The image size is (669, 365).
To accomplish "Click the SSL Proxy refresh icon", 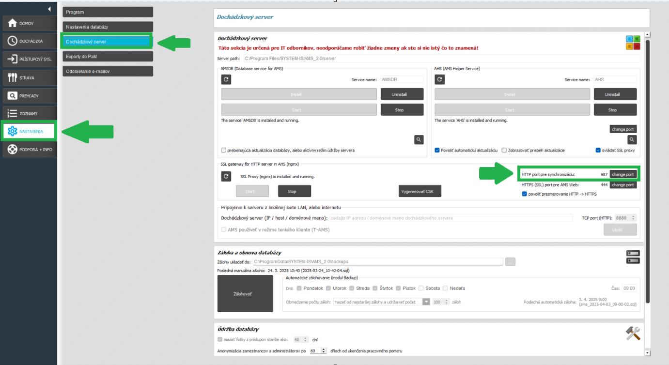I will [x=226, y=177].
